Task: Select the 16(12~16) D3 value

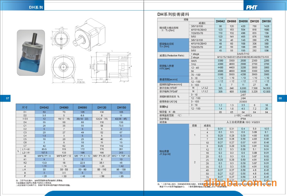Action: [64, 119]
